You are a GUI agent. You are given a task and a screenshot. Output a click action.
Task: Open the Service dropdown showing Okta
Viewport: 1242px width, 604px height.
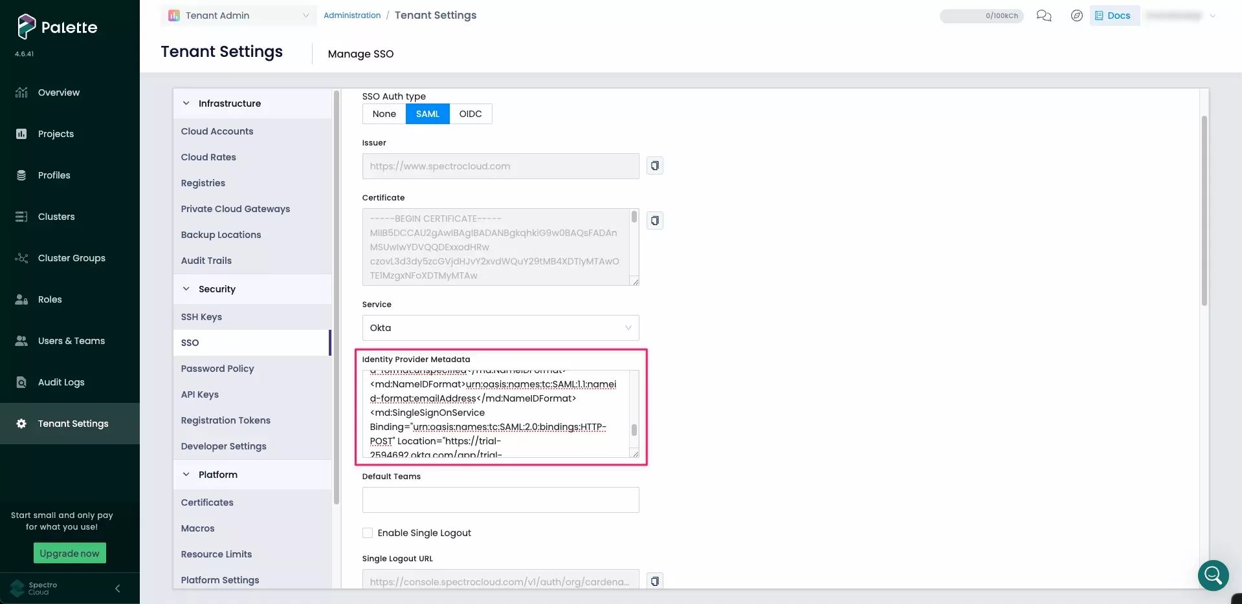click(498, 328)
